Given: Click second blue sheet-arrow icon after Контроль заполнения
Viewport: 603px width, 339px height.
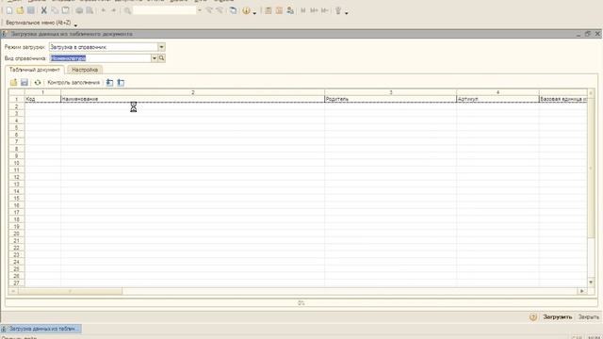Looking at the screenshot, I should (121, 82).
